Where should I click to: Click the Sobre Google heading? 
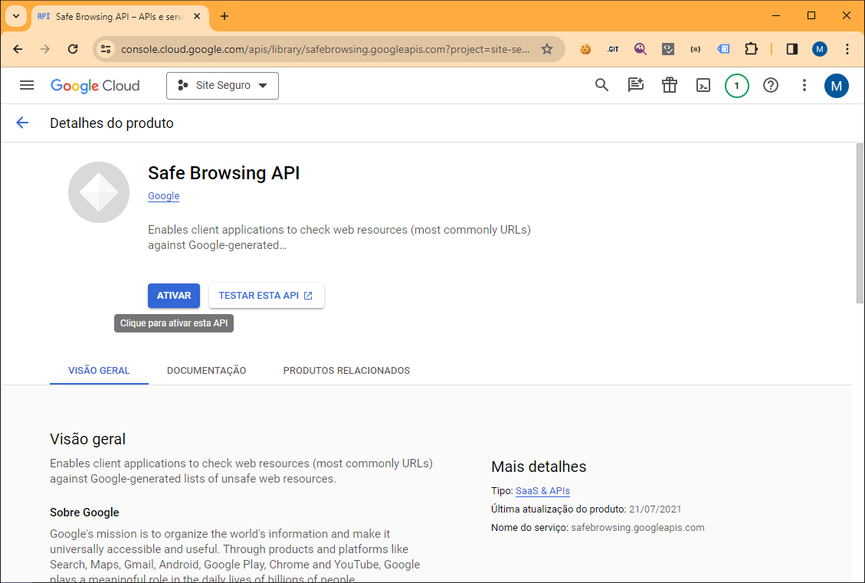(84, 513)
